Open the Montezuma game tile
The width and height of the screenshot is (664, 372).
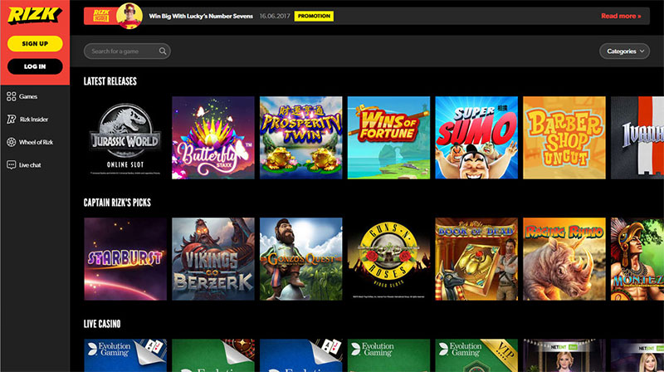pyautogui.click(x=637, y=259)
